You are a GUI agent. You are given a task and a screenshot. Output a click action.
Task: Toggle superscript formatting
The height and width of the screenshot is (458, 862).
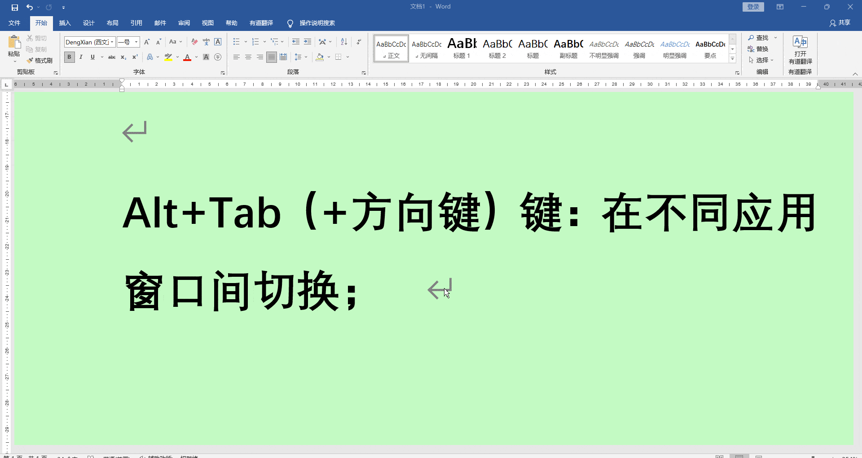tap(135, 57)
